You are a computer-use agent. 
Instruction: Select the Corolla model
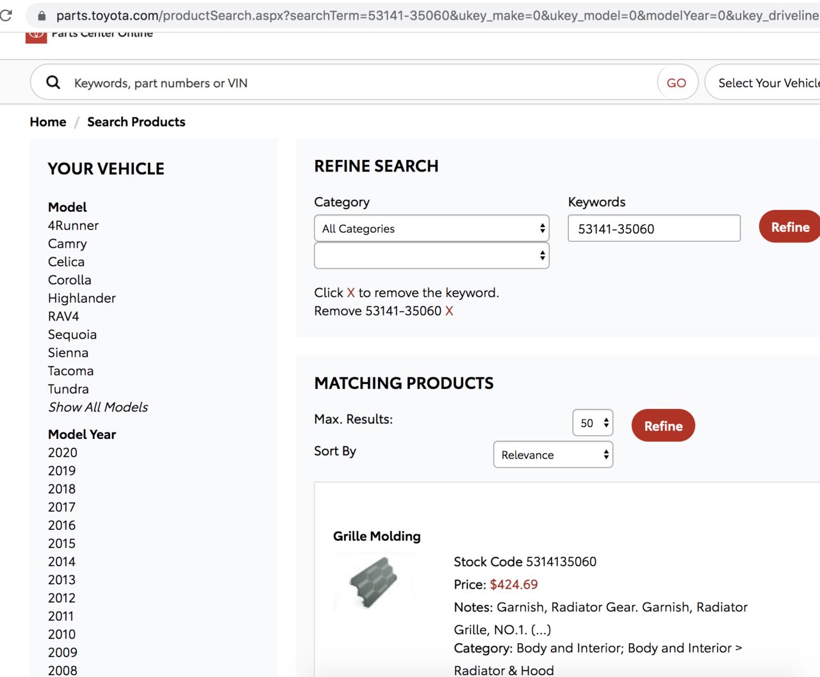70,280
